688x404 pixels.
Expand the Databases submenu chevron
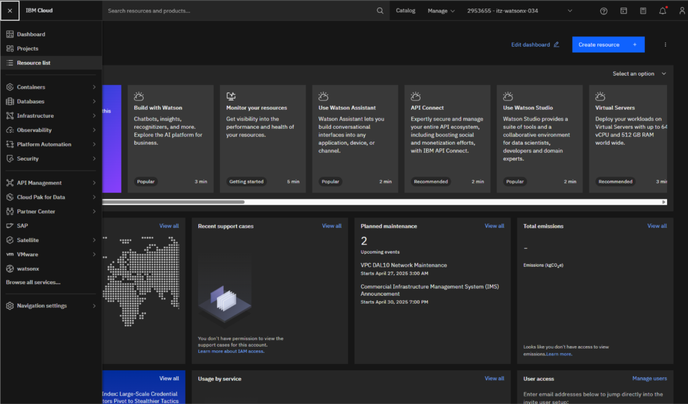click(x=94, y=101)
